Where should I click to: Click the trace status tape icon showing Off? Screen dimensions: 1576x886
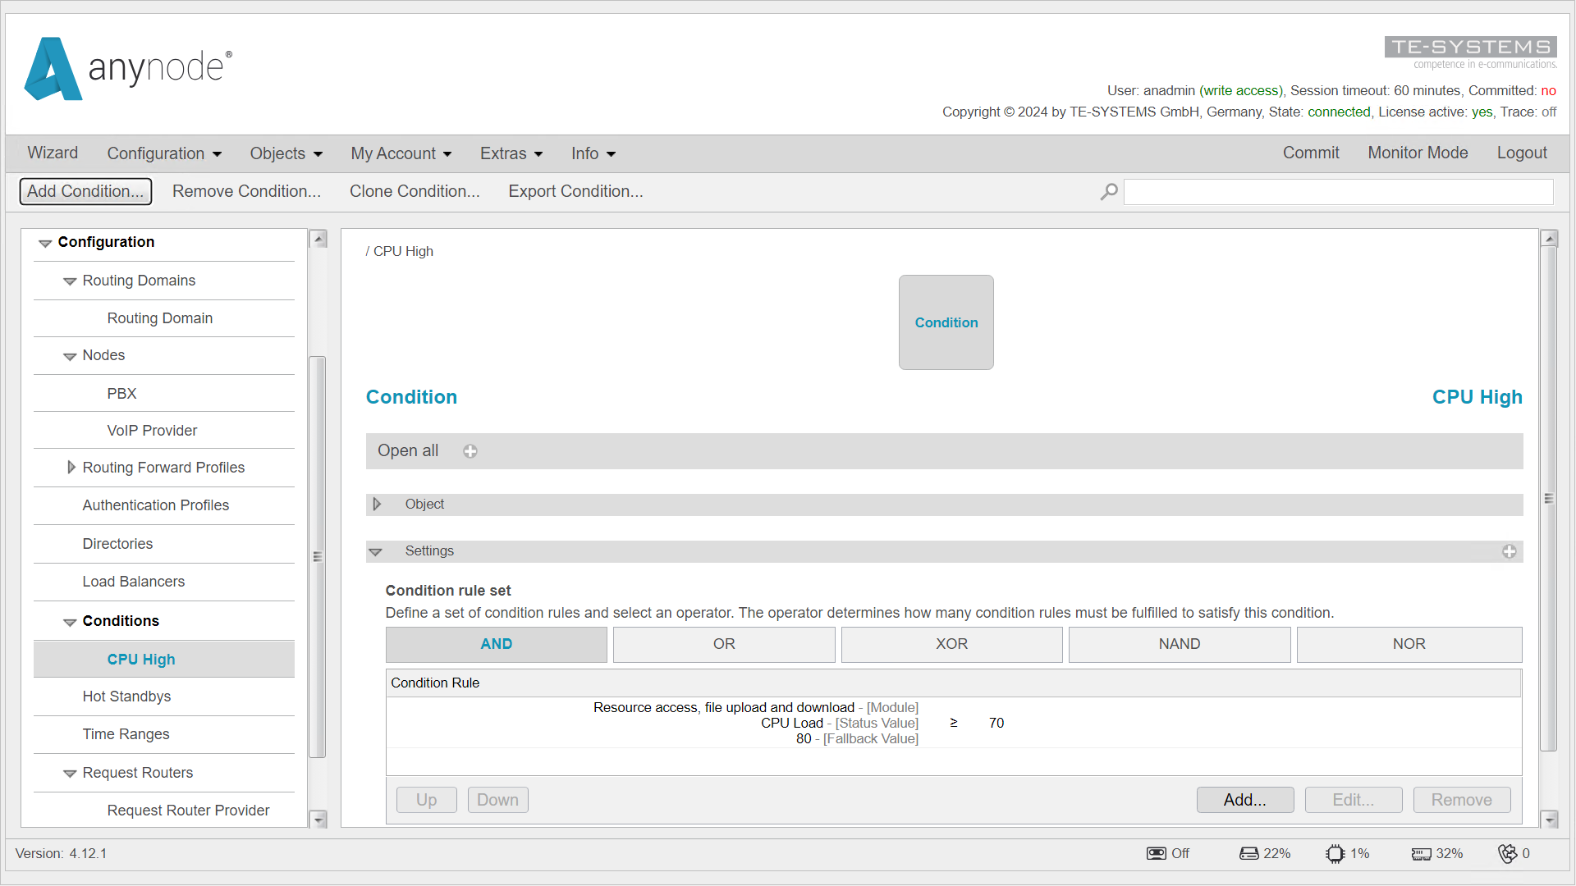(1157, 853)
